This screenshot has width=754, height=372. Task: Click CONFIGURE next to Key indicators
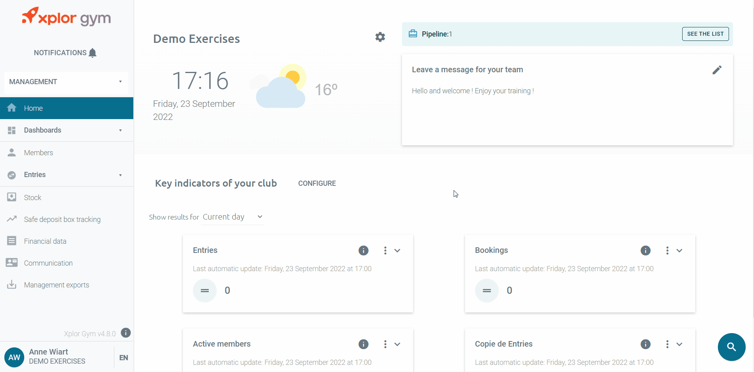317,183
